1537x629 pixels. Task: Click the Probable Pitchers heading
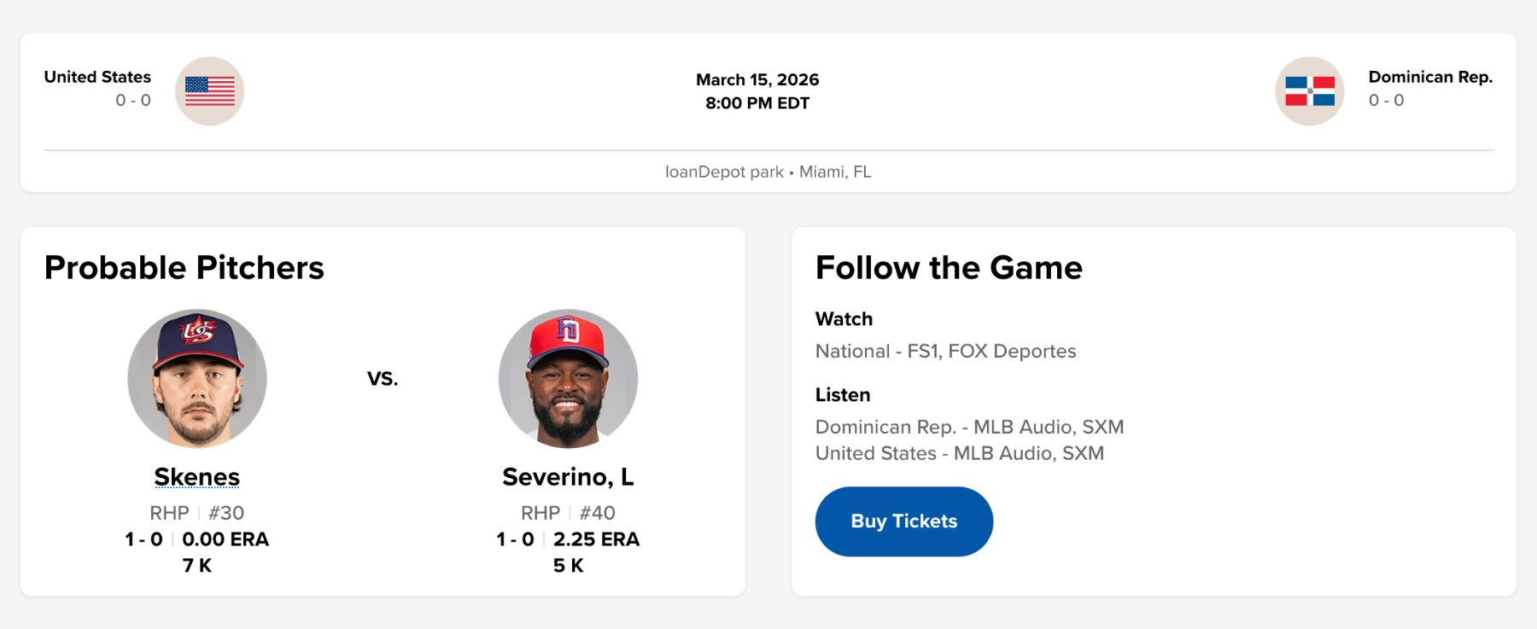click(x=184, y=268)
